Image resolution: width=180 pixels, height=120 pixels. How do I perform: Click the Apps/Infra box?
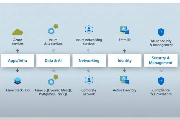[x=18, y=61]
